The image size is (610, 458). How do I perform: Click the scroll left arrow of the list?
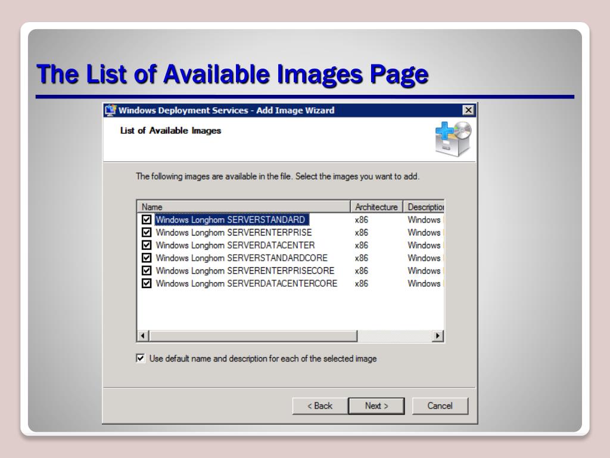[x=143, y=336]
